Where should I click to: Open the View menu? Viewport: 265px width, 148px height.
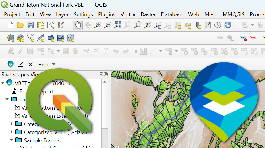click(x=45, y=14)
